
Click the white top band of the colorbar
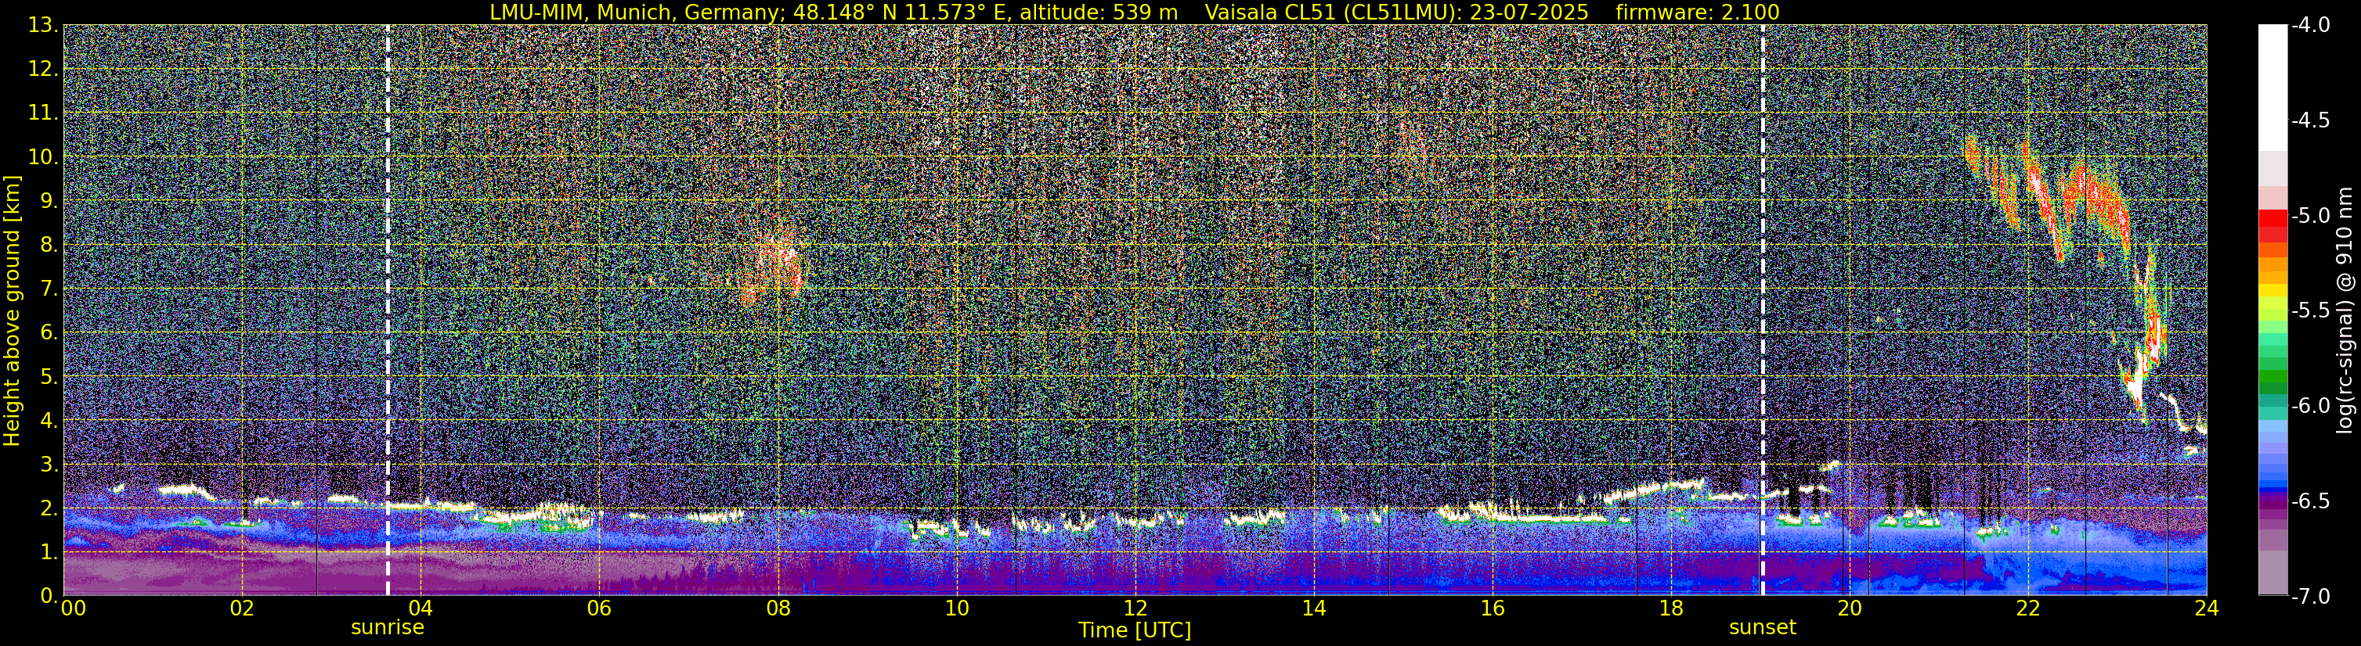click(x=2272, y=87)
